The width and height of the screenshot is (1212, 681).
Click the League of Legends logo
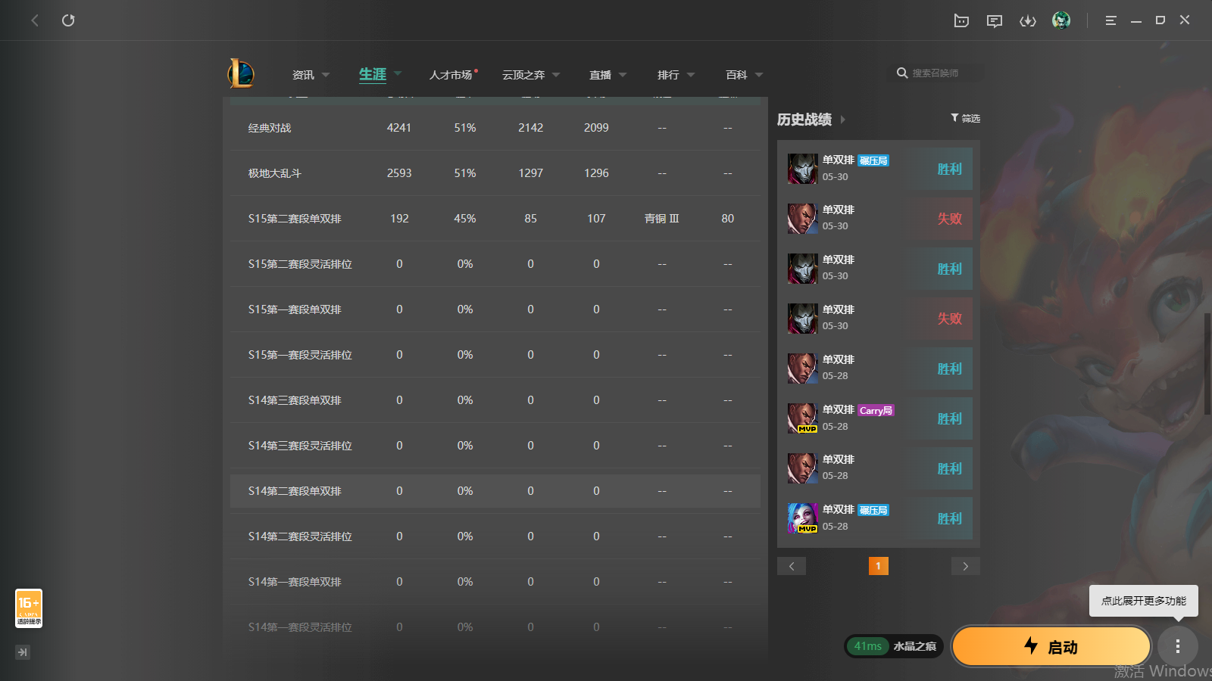[241, 73]
